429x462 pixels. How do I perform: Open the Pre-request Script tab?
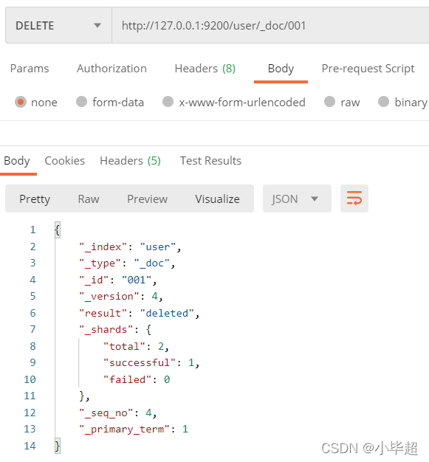(368, 69)
